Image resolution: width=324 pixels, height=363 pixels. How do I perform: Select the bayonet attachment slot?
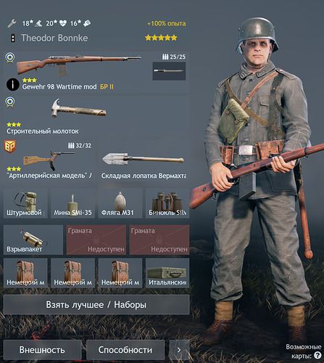[x=169, y=71]
